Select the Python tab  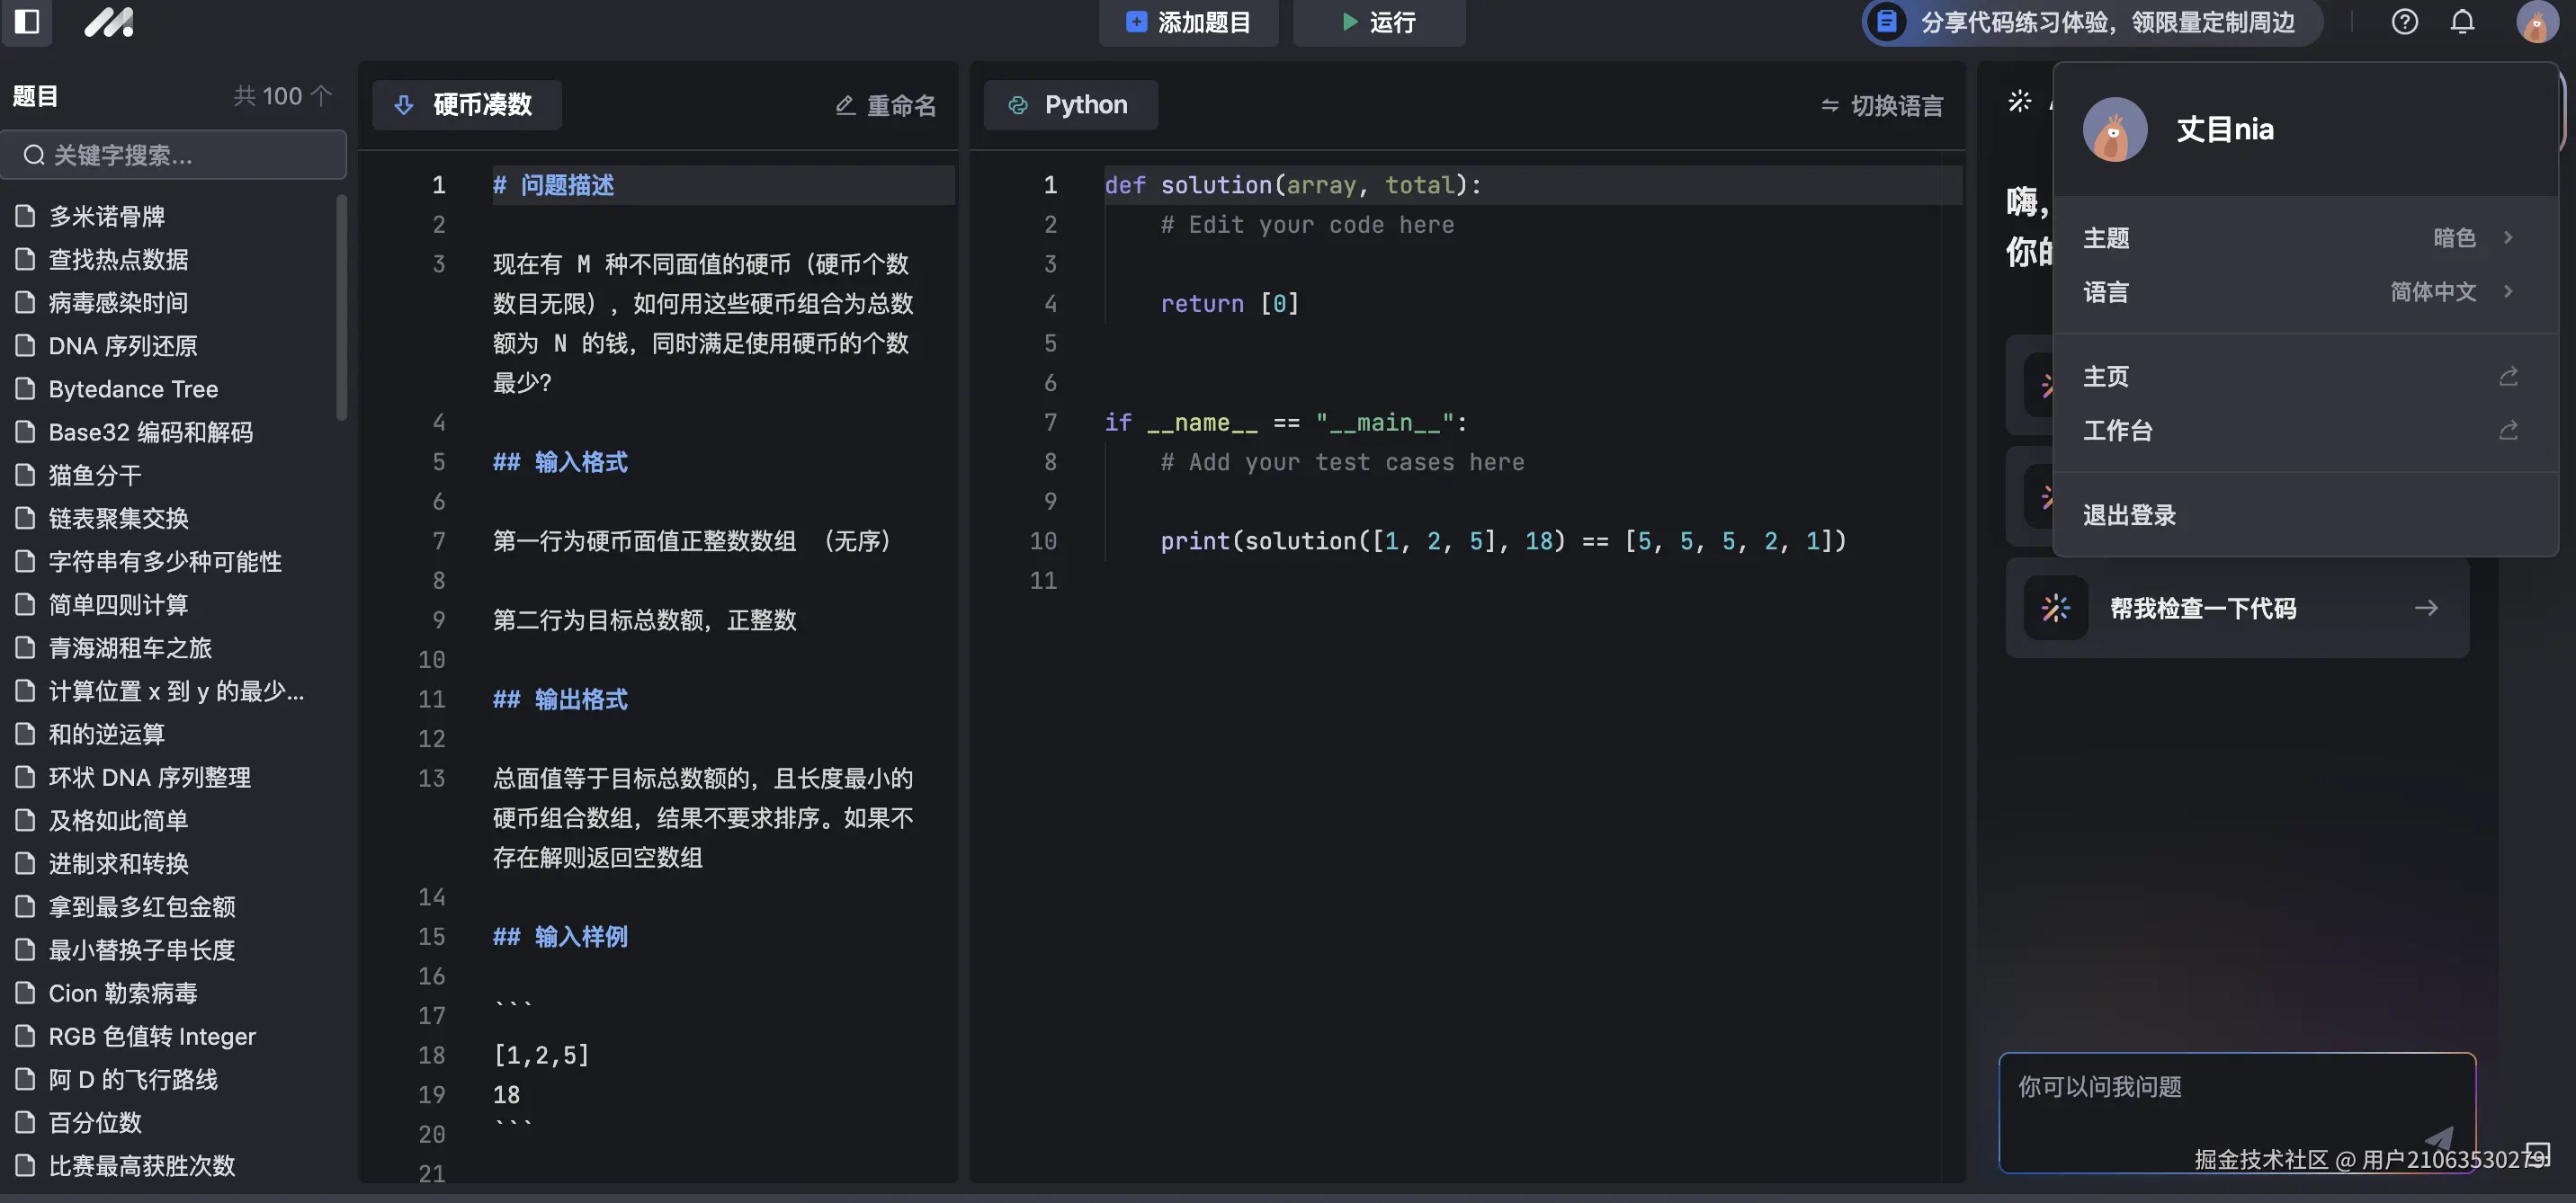1070,104
